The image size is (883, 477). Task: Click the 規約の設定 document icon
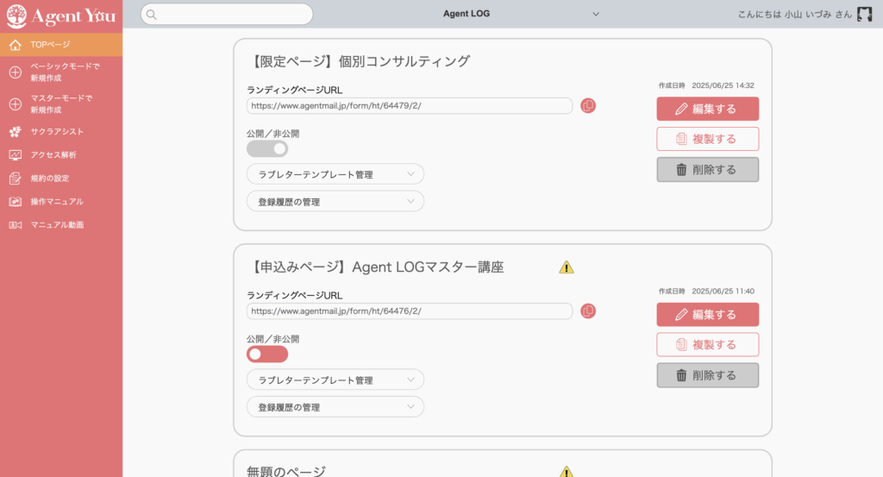coord(16,179)
